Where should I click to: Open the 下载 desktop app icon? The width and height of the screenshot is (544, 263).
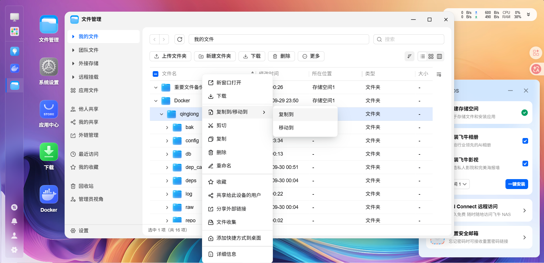pos(49,152)
